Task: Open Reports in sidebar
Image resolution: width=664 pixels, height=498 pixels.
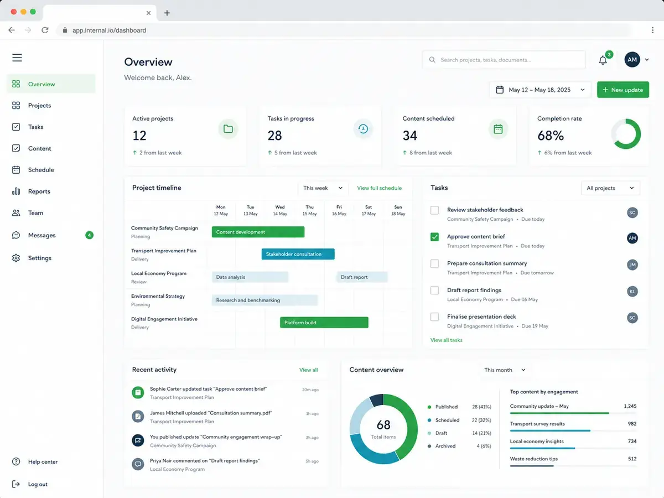Action: (x=51, y=191)
